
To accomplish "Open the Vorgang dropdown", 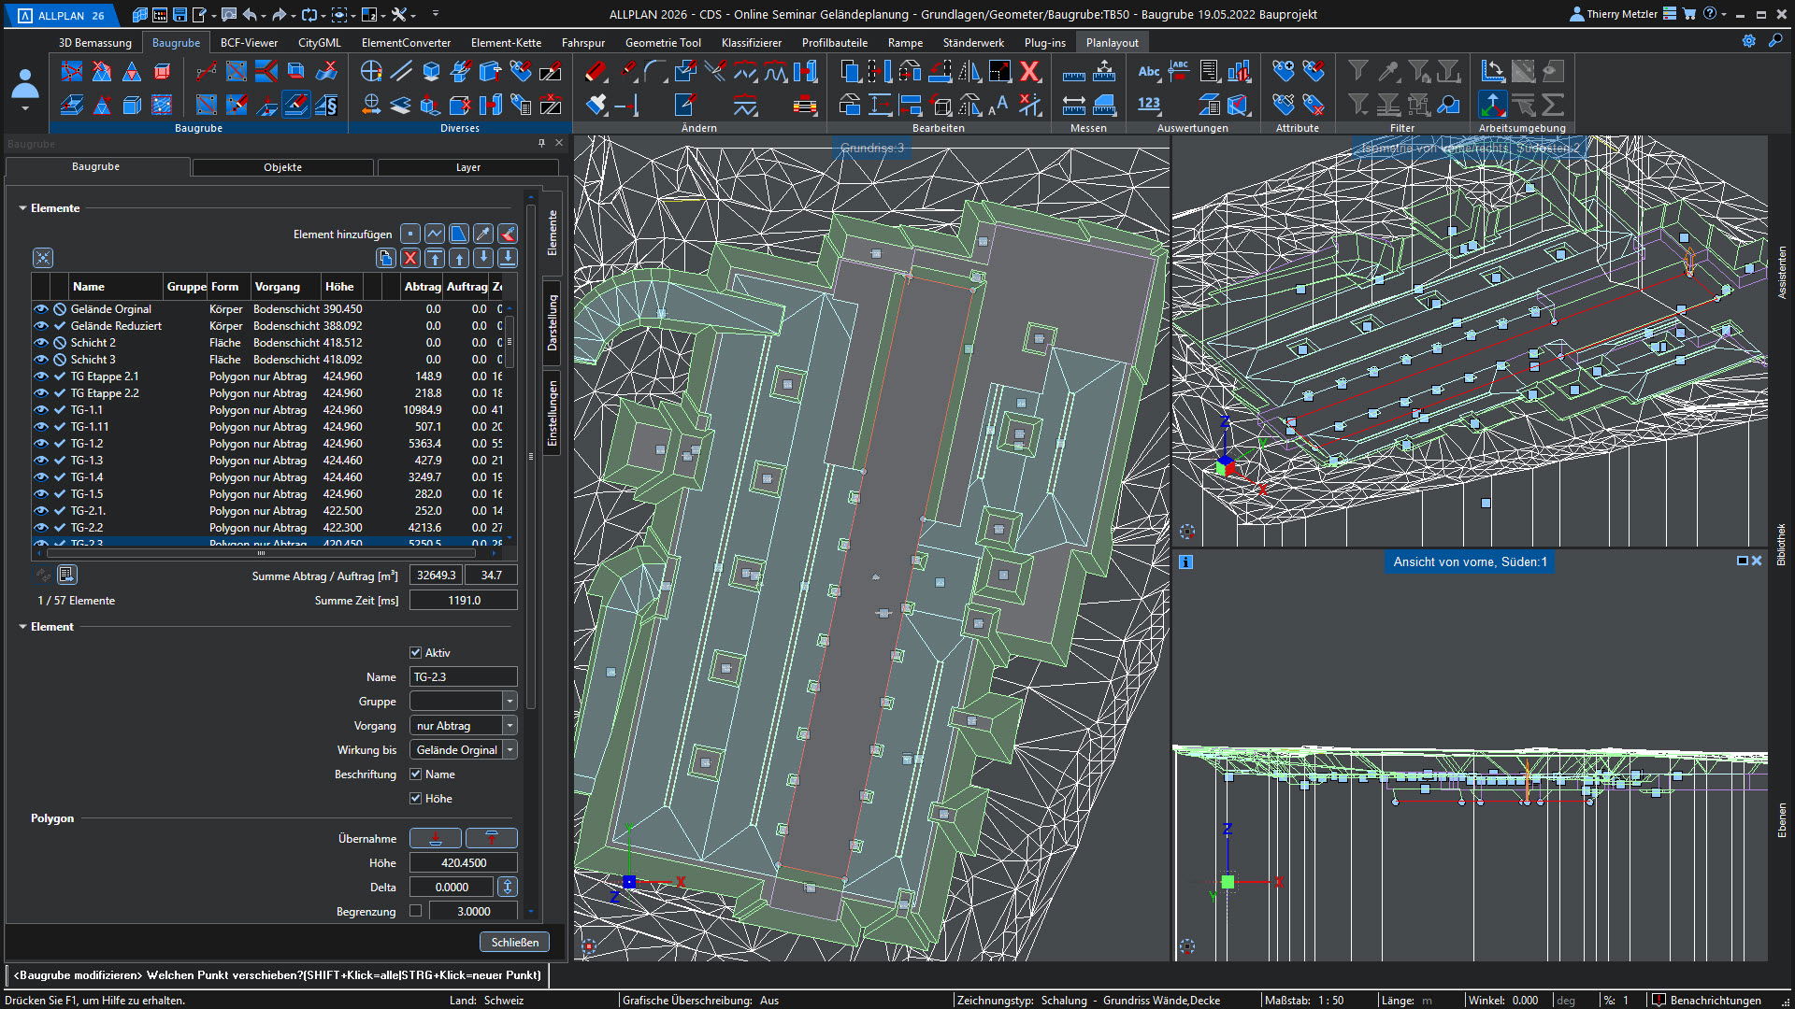I will [510, 726].
